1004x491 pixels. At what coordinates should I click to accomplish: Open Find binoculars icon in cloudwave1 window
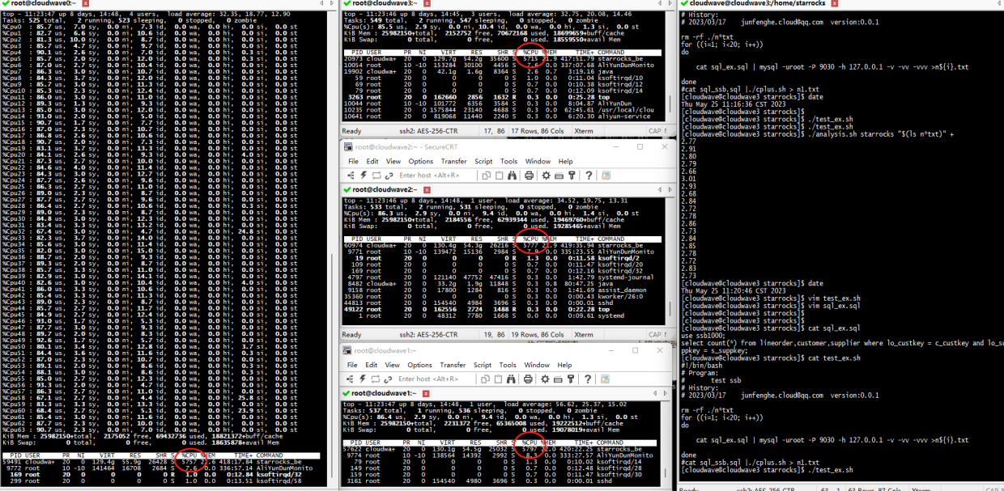tap(511, 379)
